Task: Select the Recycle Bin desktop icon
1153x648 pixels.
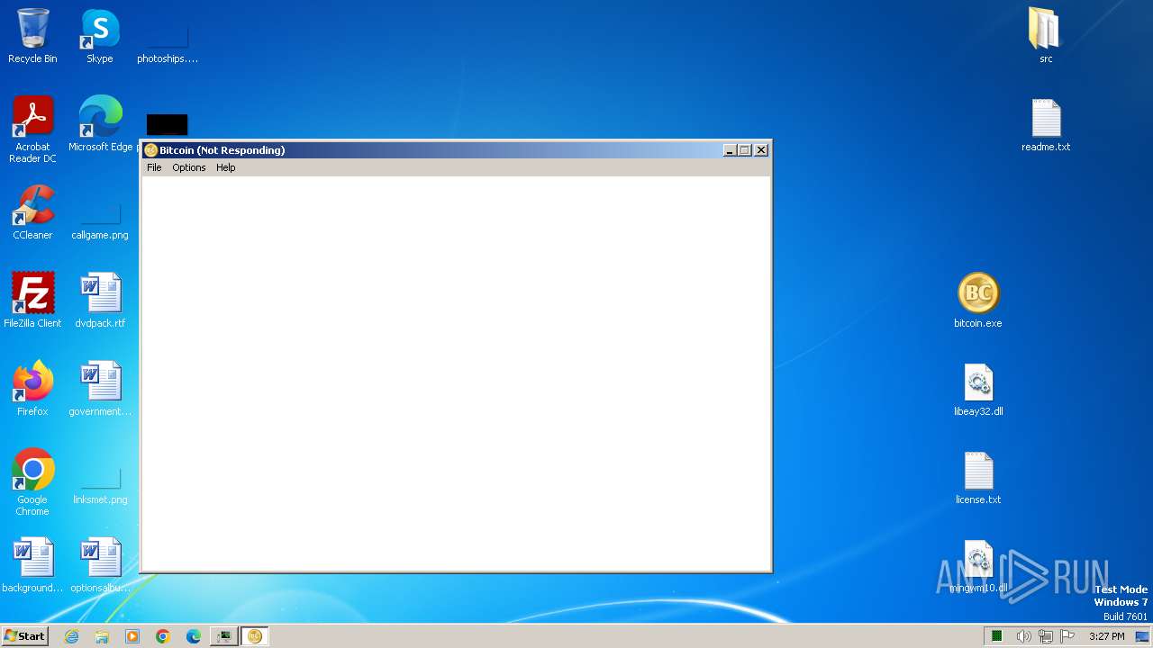Action: pyautogui.click(x=32, y=36)
